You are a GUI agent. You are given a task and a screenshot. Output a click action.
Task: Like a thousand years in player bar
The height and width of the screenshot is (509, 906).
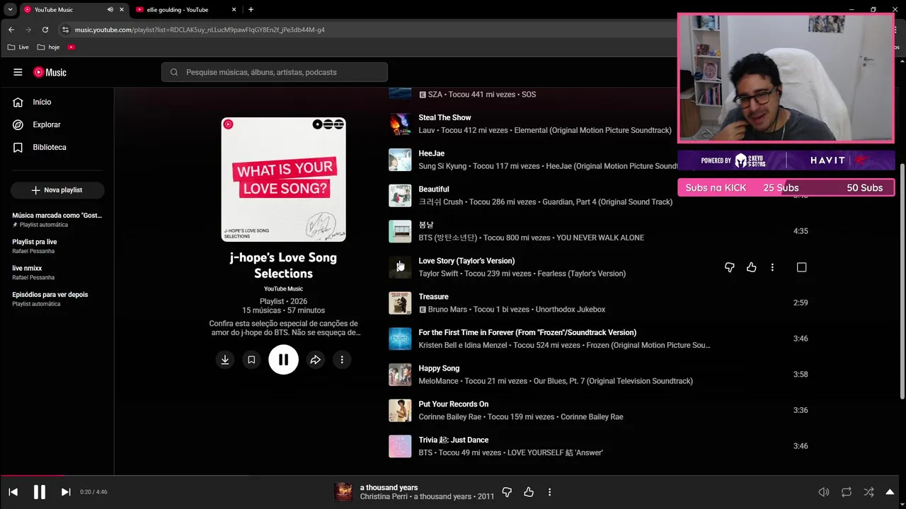click(529, 492)
